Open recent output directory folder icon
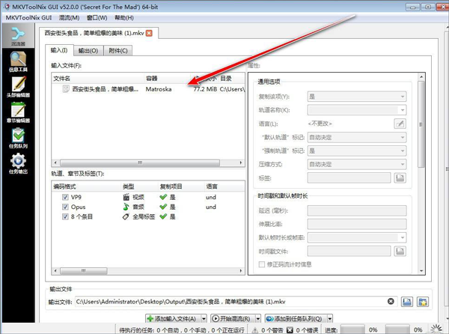This screenshot has width=449, height=334. 423,302
